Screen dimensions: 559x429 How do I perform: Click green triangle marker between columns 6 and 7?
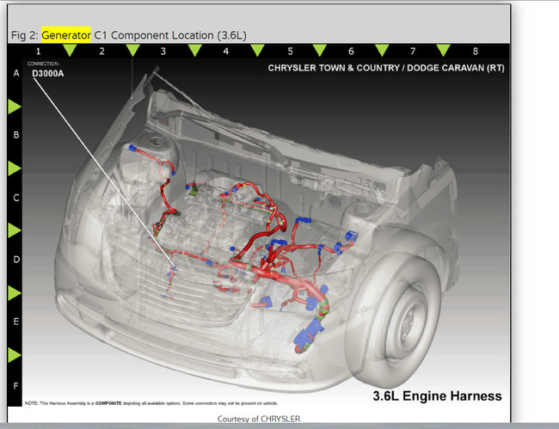tap(382, 50)
